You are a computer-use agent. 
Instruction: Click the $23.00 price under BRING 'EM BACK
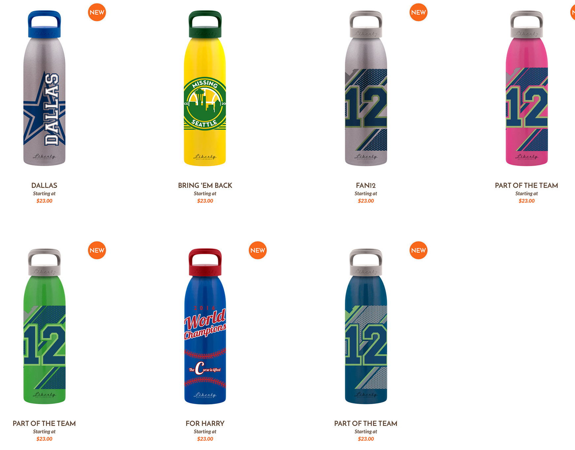205,201
